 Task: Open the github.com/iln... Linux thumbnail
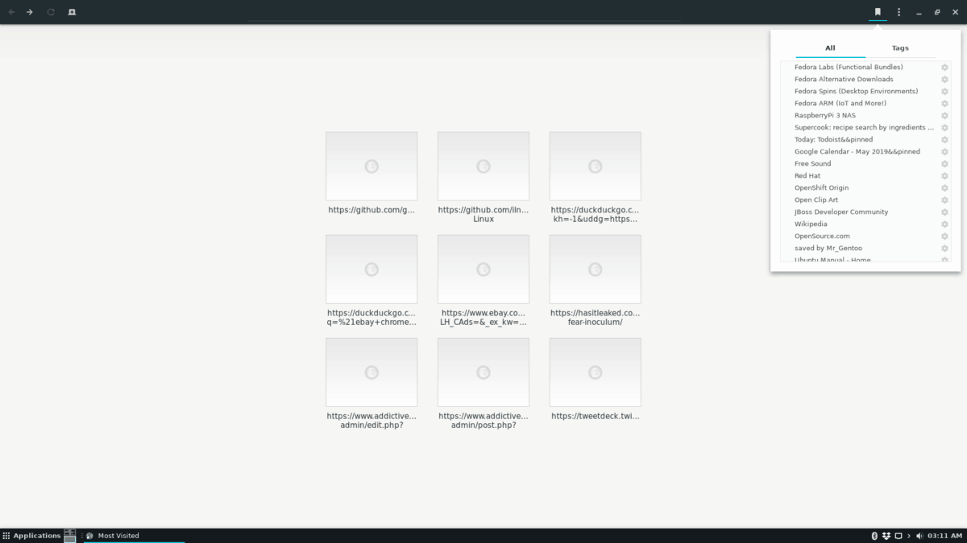pos(483,167)
